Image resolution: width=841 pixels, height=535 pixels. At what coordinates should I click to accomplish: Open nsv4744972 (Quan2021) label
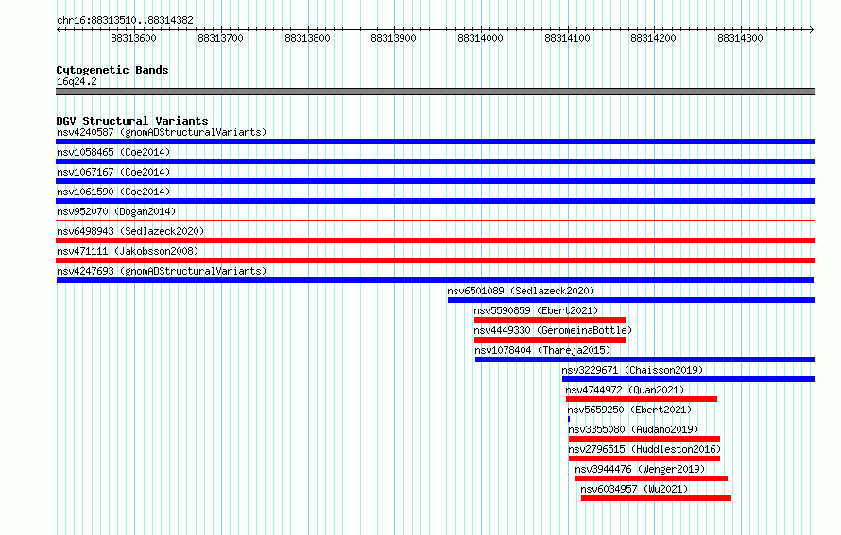click(x=625, y=390)
